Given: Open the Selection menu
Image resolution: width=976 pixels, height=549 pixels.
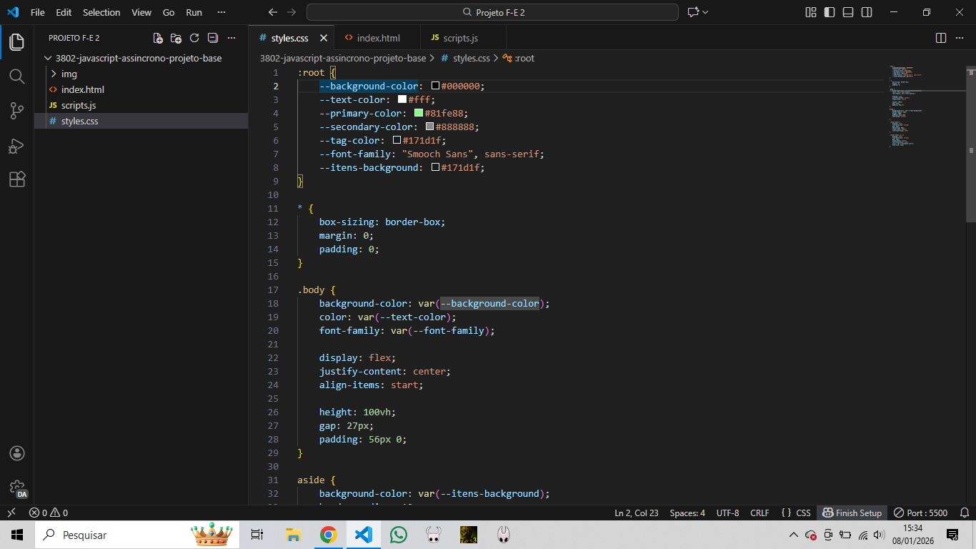Looking at the screenshot, I should pos(101,12).
